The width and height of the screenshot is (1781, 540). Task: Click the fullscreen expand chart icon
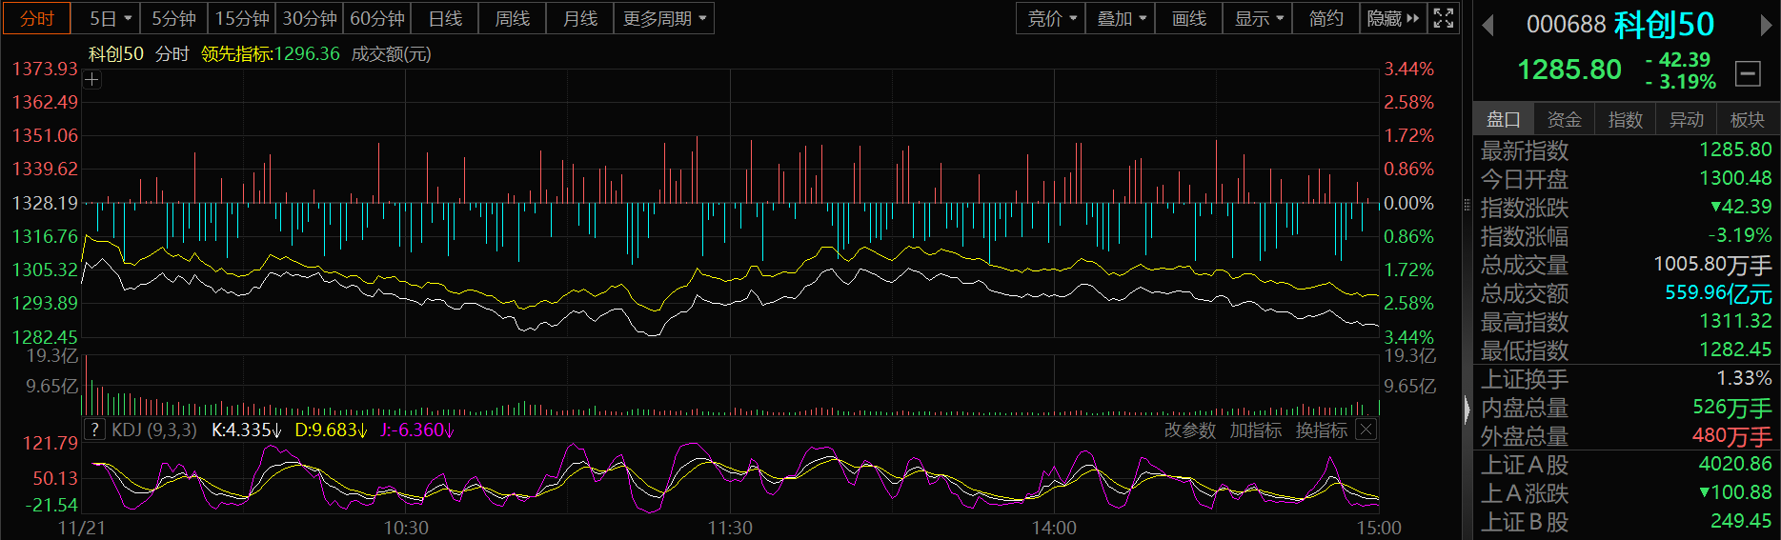coord(1444,18)
